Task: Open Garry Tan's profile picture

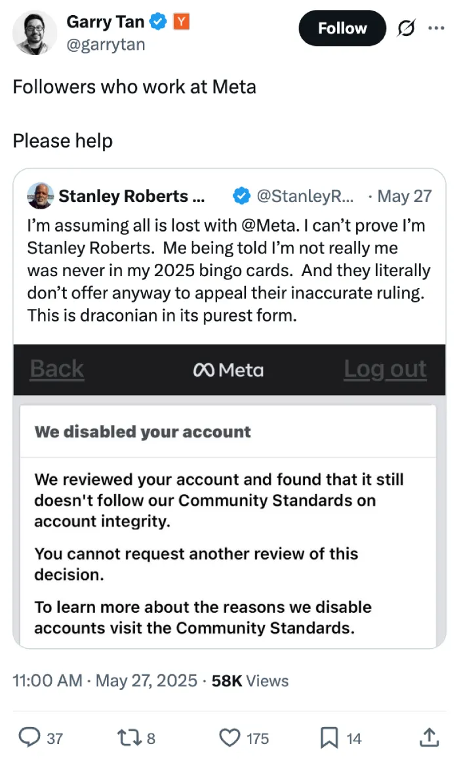Action: (35, 33)
